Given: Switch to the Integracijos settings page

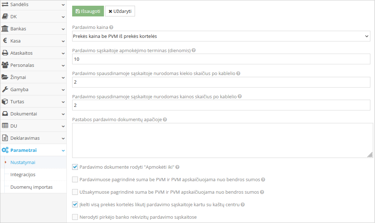Looking at the screenshot, I should click(x=22, y=174).
